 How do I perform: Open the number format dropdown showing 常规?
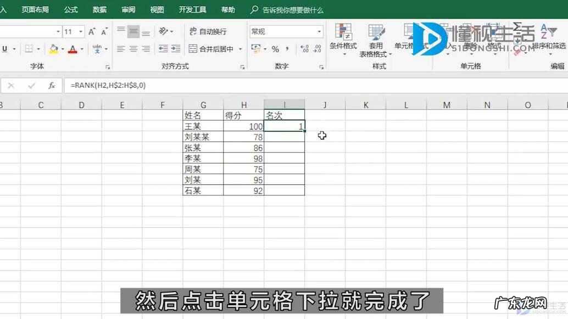(x=286, y=31)
